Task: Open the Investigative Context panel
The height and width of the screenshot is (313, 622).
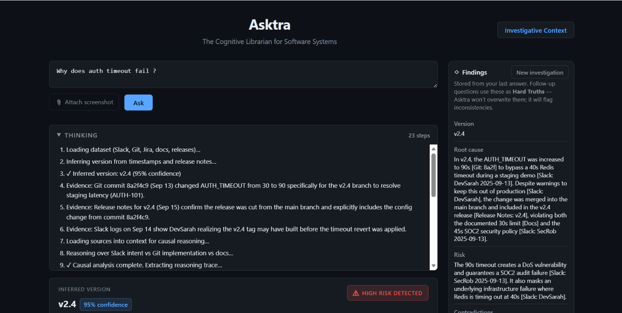Action: pos(535,30)
